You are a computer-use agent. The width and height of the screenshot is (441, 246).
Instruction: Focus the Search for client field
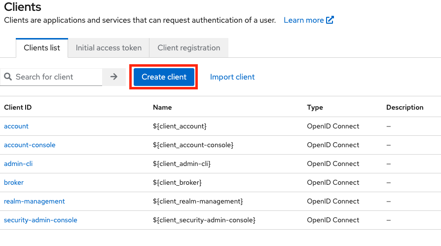point(57,77)
